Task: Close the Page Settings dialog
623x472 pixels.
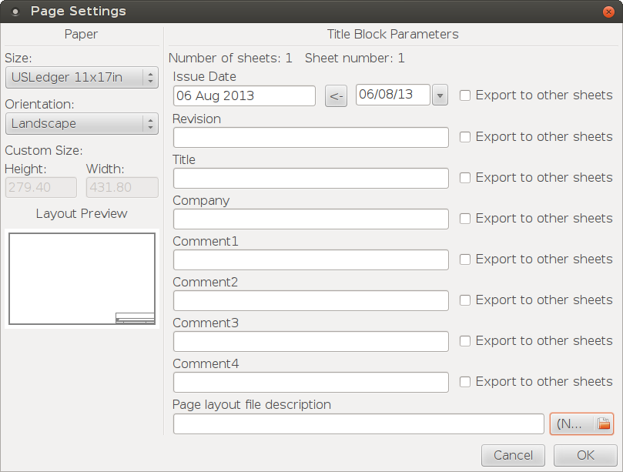Action: tap(608, 12)
